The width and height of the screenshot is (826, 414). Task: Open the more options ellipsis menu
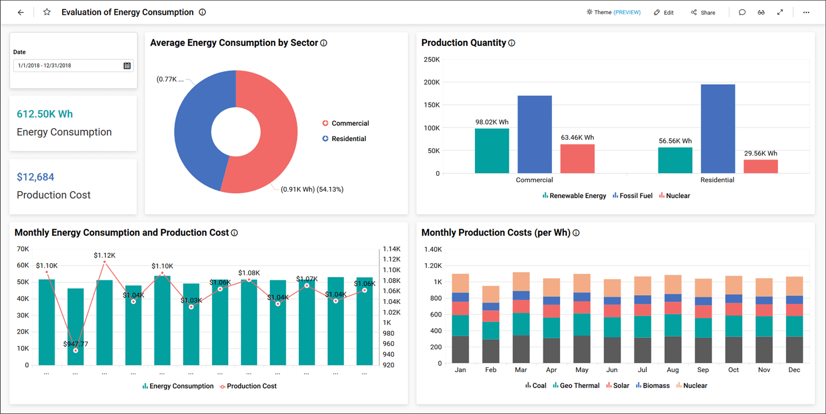click(806, 12)
